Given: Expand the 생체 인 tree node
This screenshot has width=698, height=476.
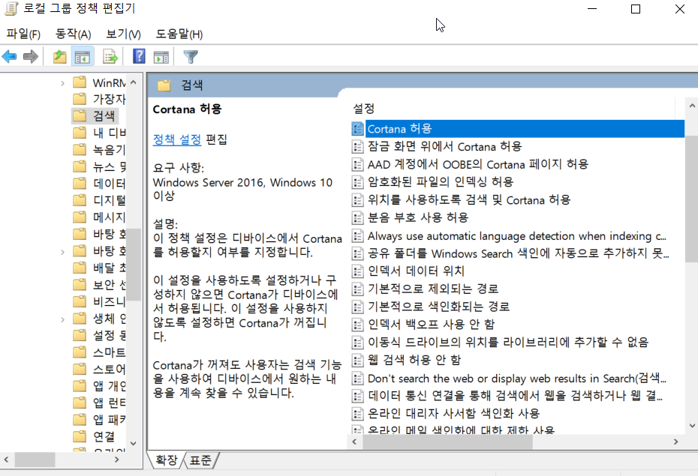Looking at the screenshot, I should point(63,319).
